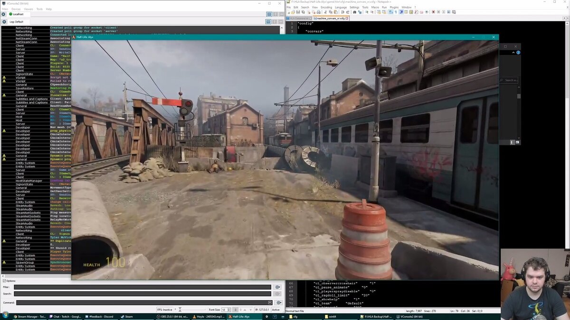
Task: Open the Plugins menu in Notepad++
Action: click(x=394, y=7)
